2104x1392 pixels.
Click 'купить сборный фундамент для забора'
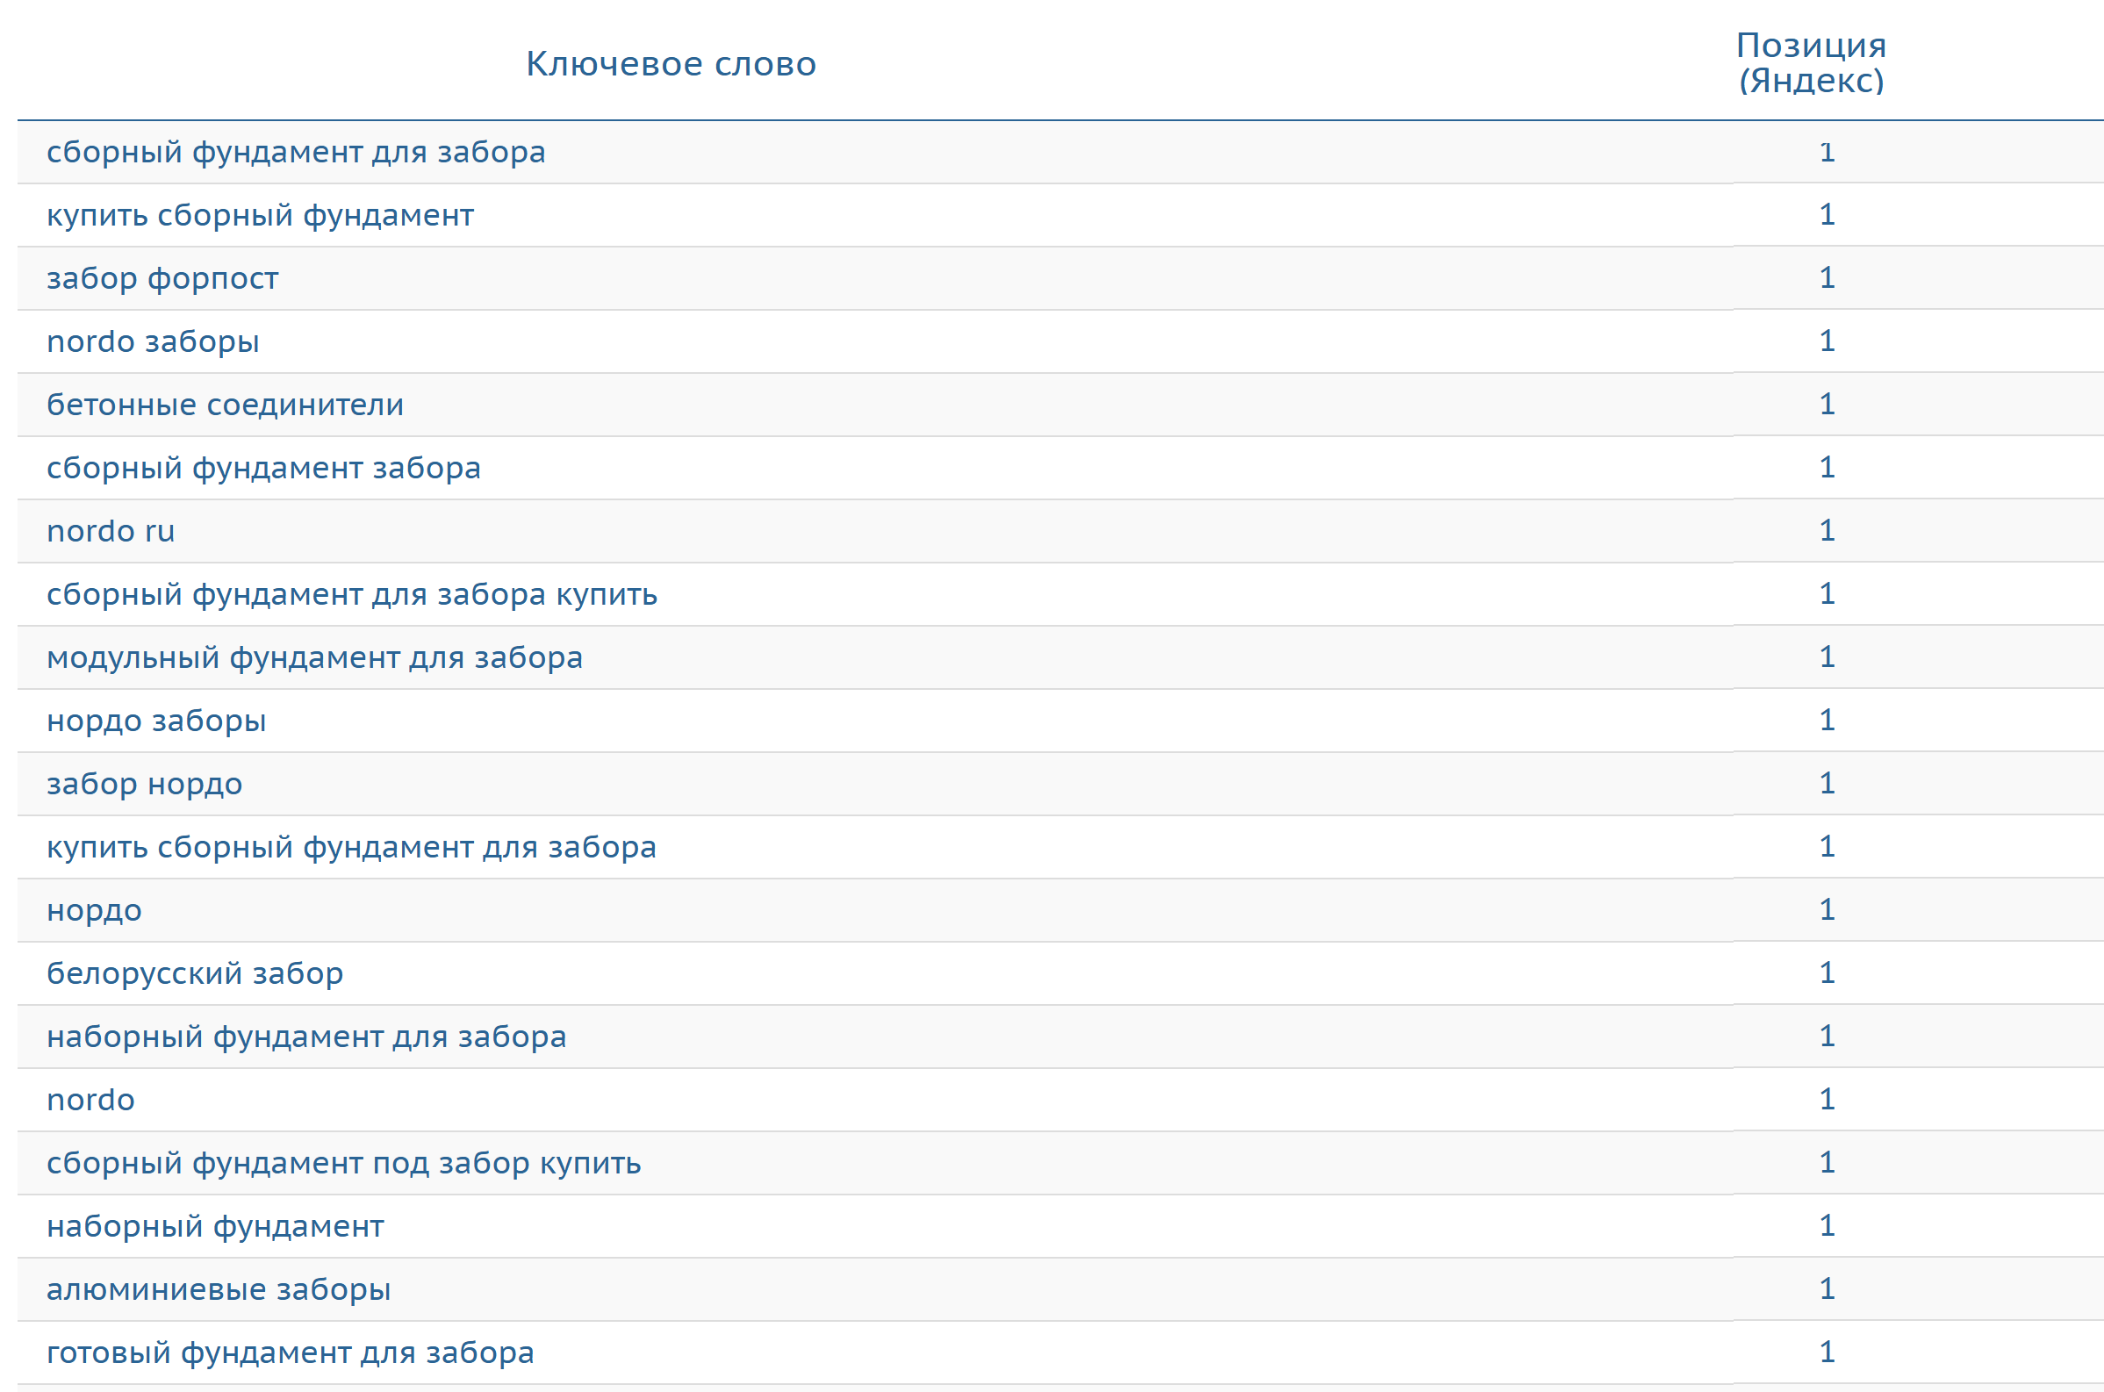(352, 847)
